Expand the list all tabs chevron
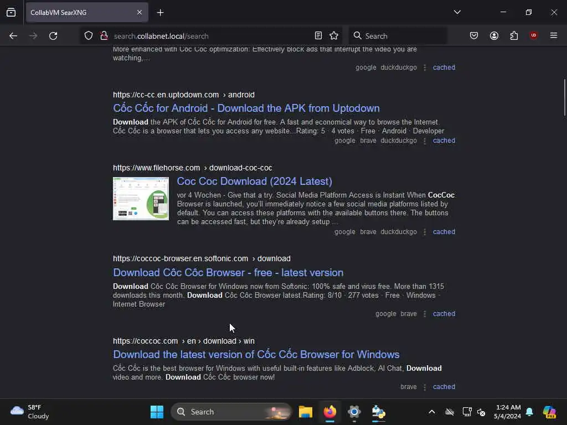 457,12
